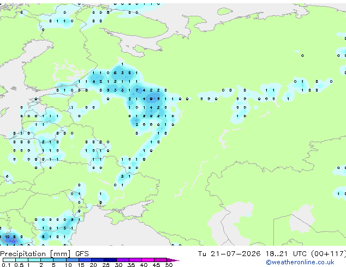Image resolution: width=346 pixels, height=267 pixels.
Task: Pick the 5–10 mm legend swatch
Action: pyautogui.click(x=59, y=260)
